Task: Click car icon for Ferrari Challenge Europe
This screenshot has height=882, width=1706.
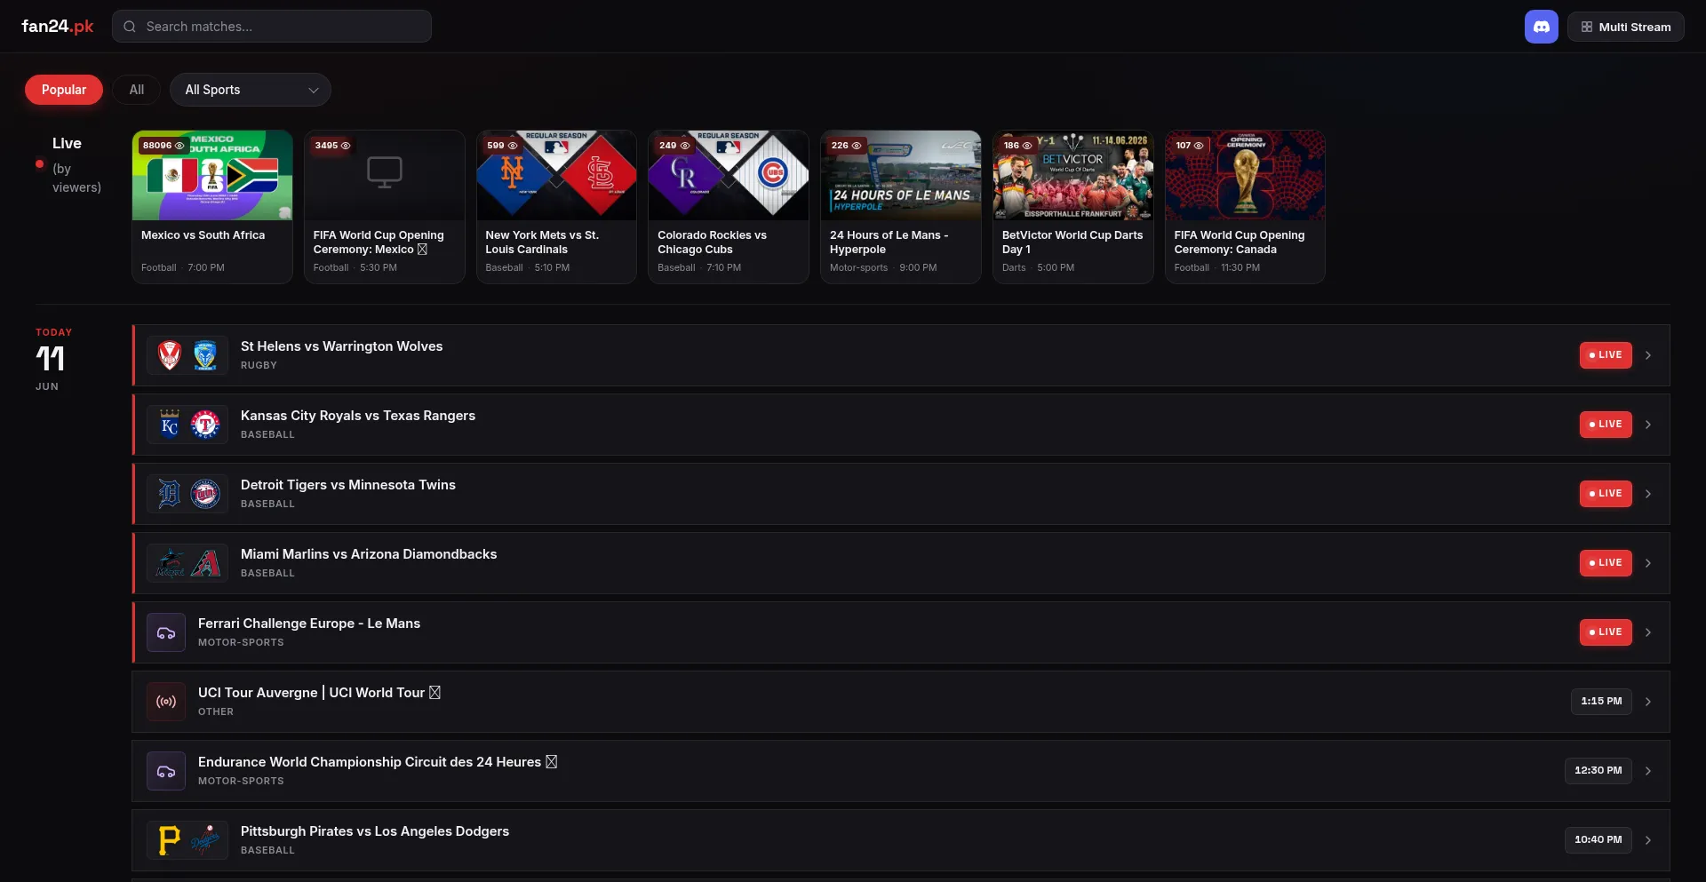Action: (166, 632)
